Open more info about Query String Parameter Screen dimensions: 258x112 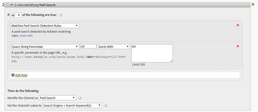[122, 57]
